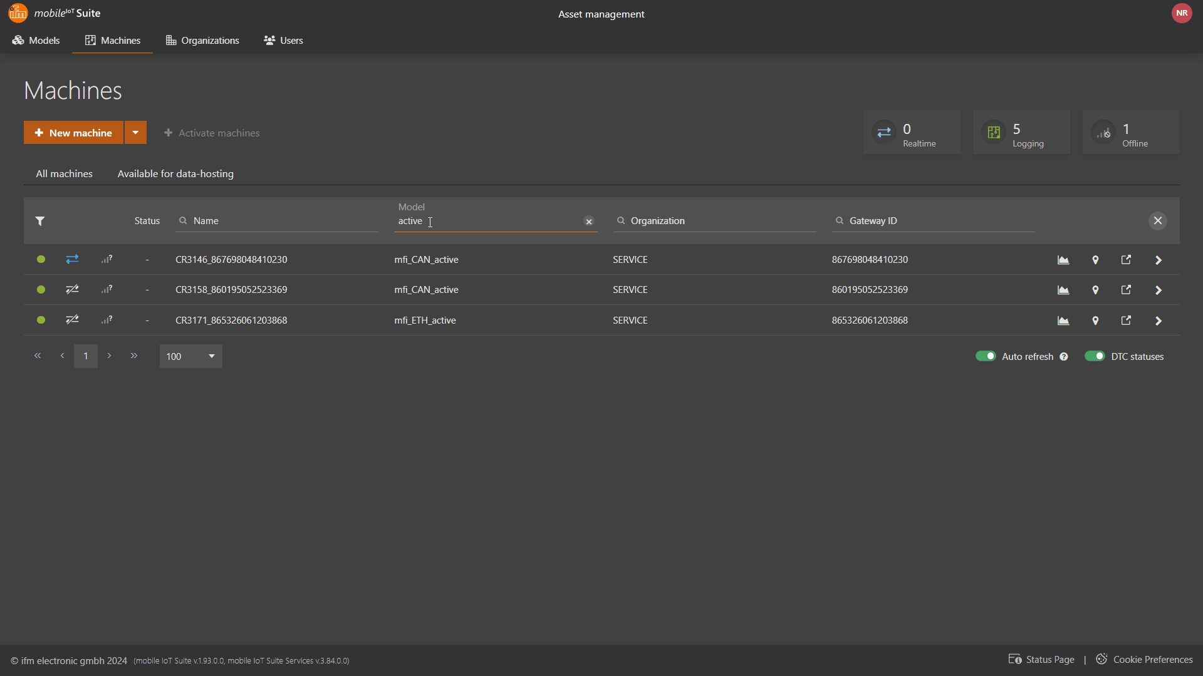
Task: Open CR3171 machine in external window
Action: [1126, 320]
